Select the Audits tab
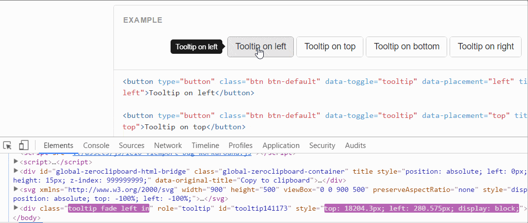Screen dimensions: 528x223 355,146
